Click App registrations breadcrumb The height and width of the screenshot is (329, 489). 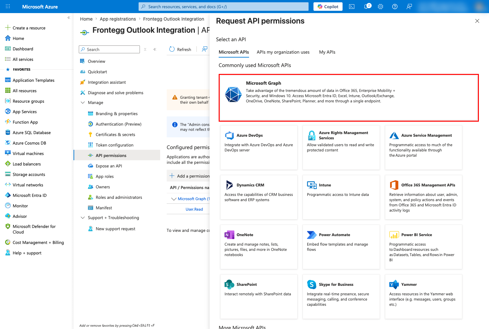point(118,19)
